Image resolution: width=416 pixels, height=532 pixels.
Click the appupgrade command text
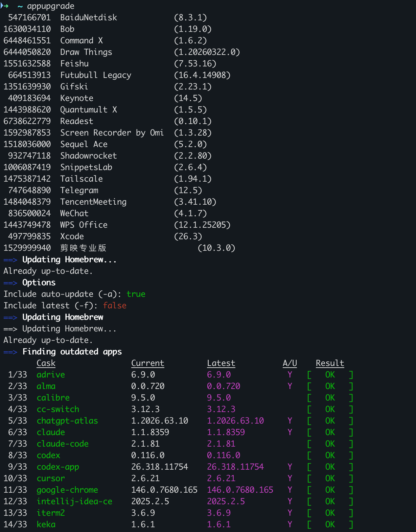click(50, 6)
